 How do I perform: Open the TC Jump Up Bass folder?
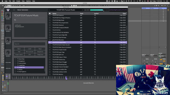point(29,63)
